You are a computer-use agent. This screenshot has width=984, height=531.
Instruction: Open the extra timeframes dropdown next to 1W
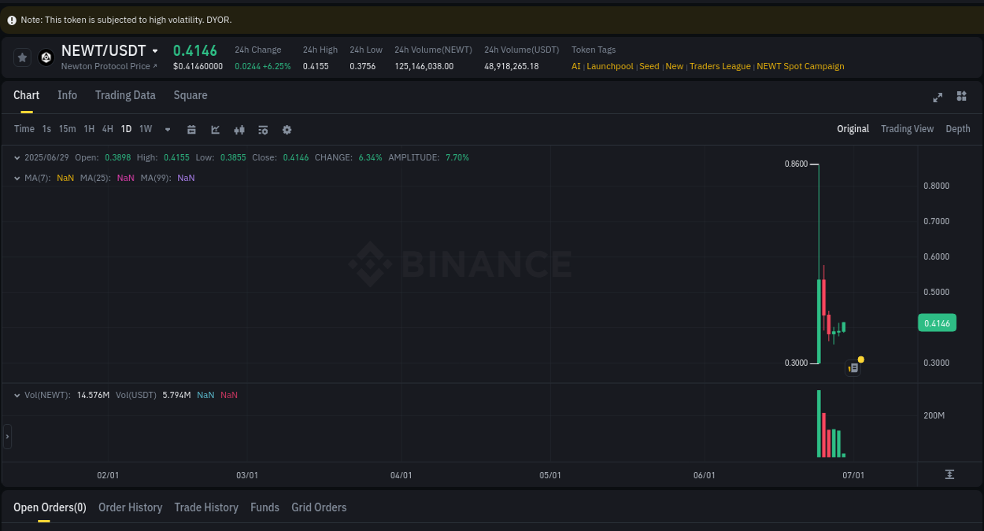(167, 129)
